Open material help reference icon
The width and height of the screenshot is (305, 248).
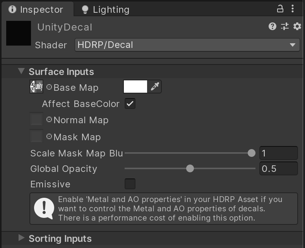[272, 26]
